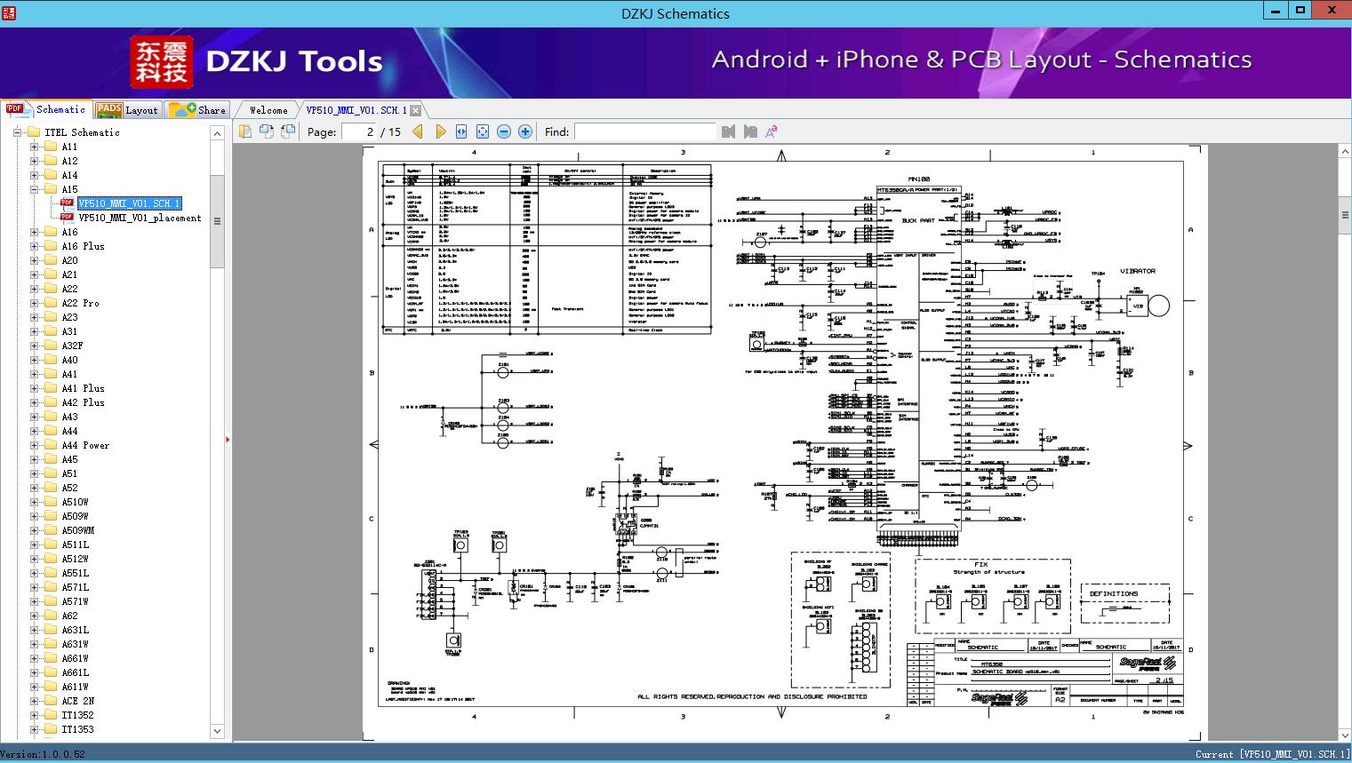Open the Share tab
The image size is (1352, 763).
[197, 109]
